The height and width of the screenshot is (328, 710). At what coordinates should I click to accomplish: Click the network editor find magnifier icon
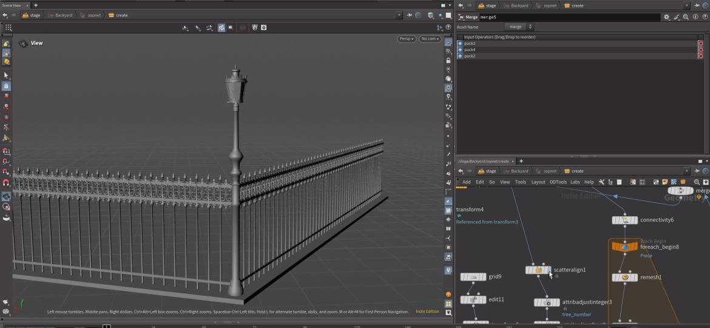pyautogui.click(x=697, y=182)
